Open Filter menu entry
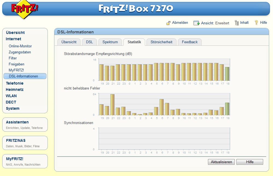 [13, 58]
